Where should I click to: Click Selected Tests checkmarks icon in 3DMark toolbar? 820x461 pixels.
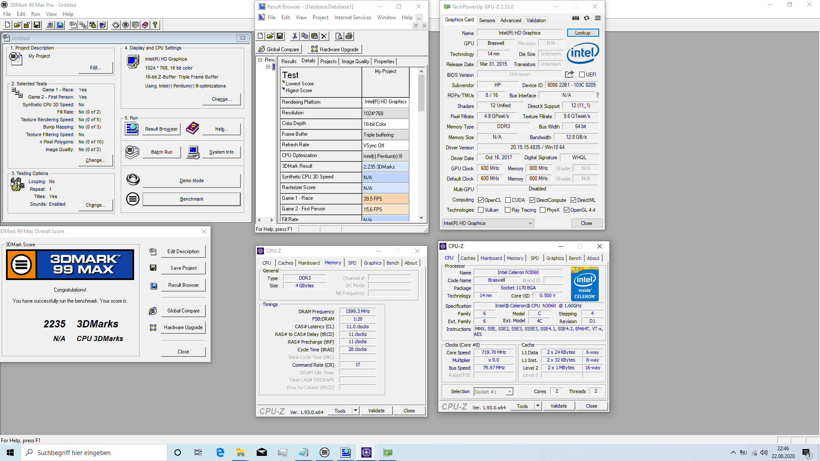tap(83, 25)
